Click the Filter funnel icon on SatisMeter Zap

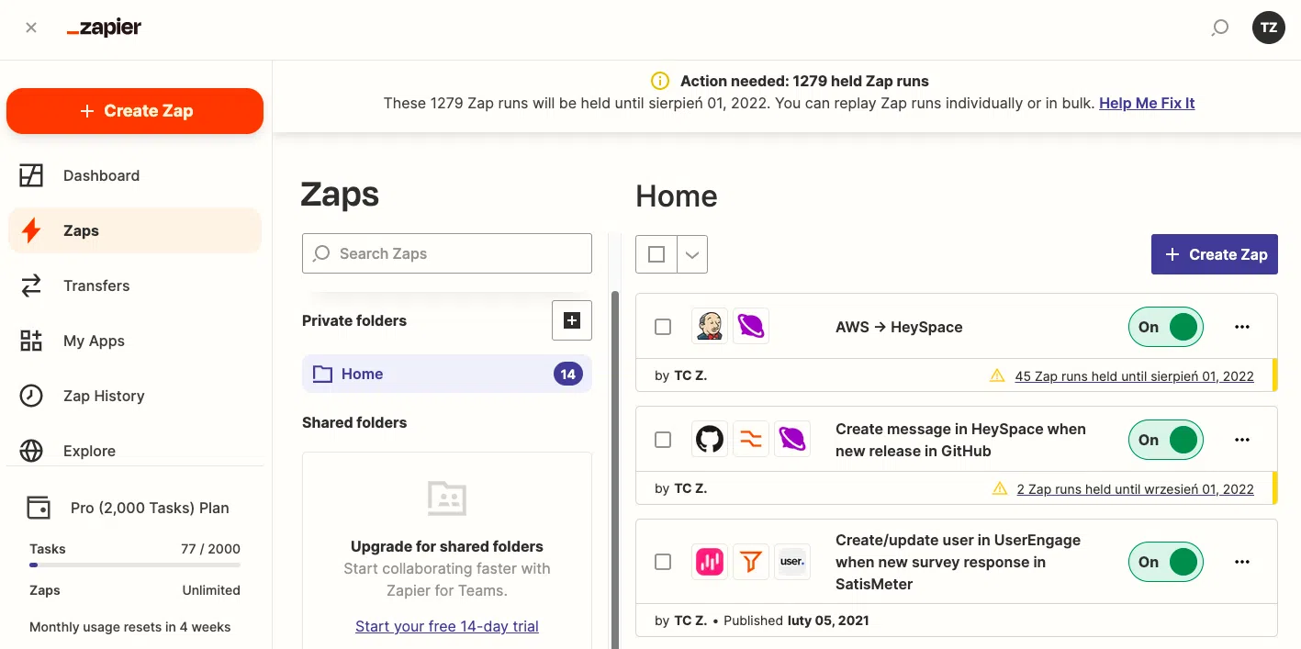751,562
